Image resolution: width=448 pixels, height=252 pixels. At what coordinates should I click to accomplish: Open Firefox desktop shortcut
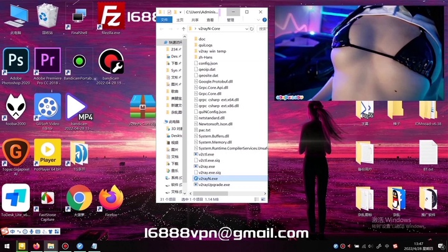click(111, 199)
